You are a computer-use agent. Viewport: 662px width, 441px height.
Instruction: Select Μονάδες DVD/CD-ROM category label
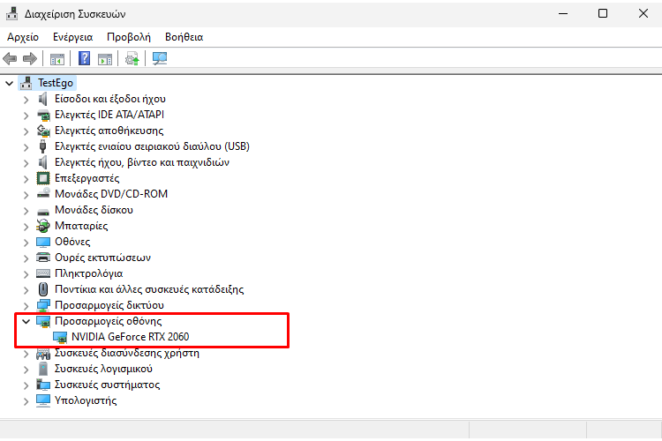point(111,194)
